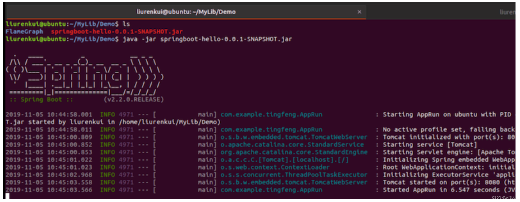Image resolution: width=520 pixels, height=202 pixels.
Task: Click o.s.s.concurrent.ThreadPoolTaskExecutor logger name
Action: [294, 175]
